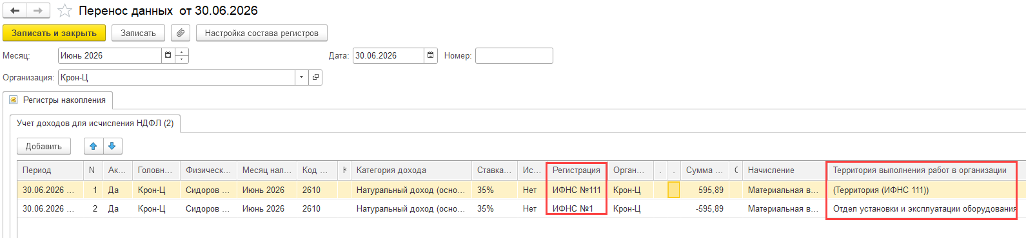Click the Физическ... column header
1026x238 pixels.
pos(208,170)
